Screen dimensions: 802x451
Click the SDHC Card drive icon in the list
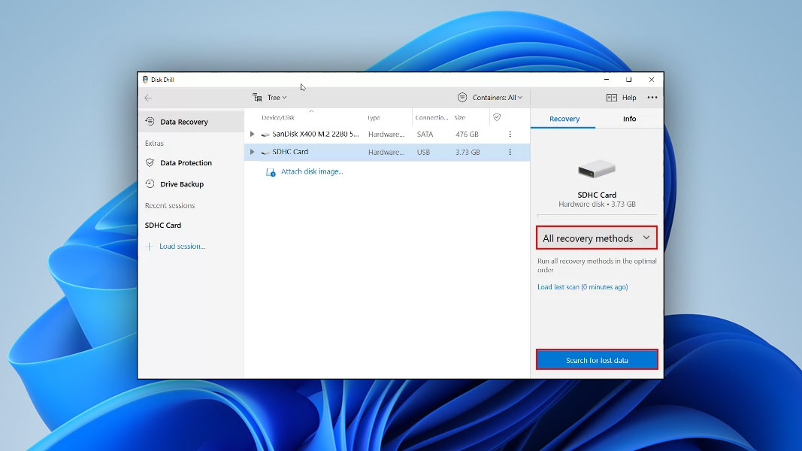(265, 153)
